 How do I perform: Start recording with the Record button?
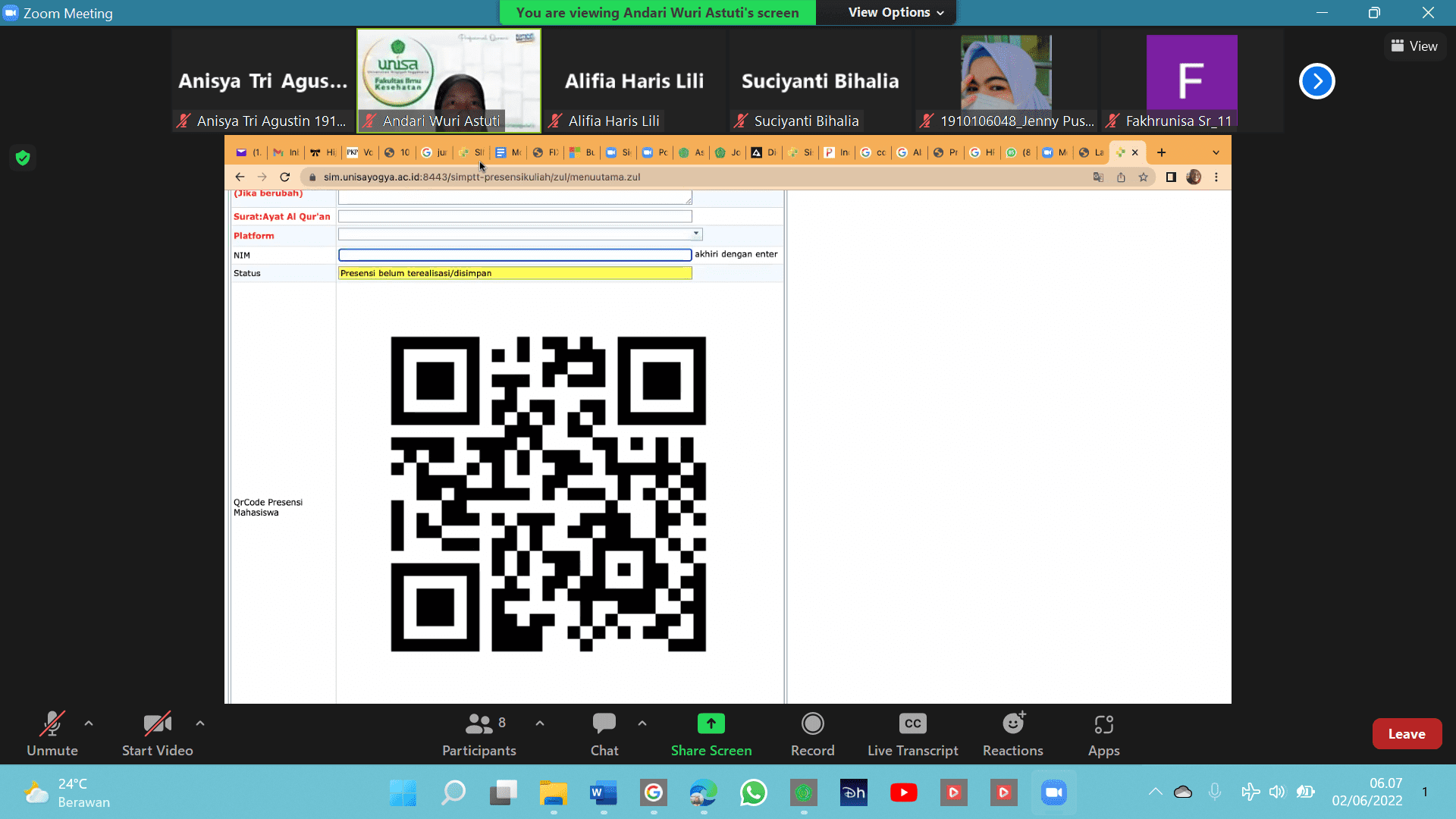click(812, 734)
